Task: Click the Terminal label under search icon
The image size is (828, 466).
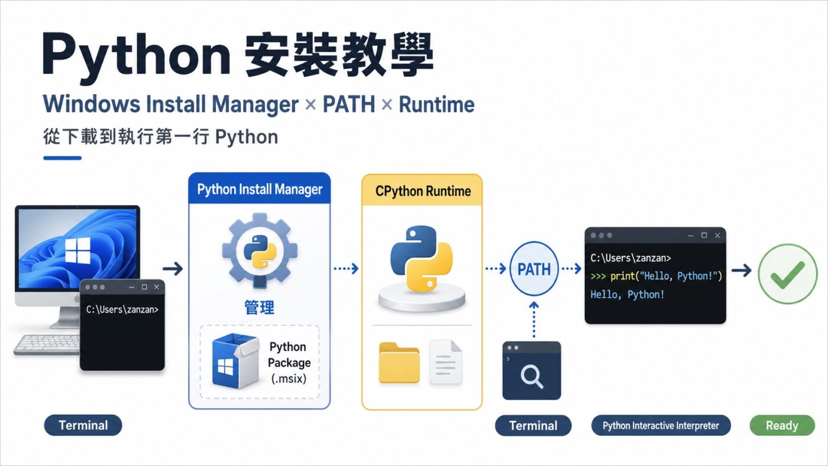Action: tap(533, 425)
